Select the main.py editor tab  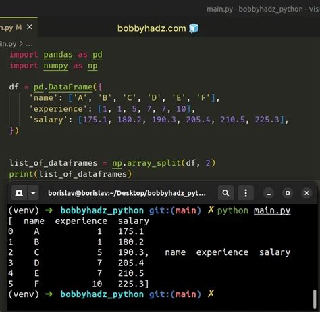click(x=18, y=27)
